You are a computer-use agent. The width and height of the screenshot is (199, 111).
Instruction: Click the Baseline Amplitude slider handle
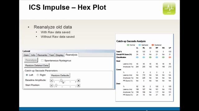click(61, 80)
